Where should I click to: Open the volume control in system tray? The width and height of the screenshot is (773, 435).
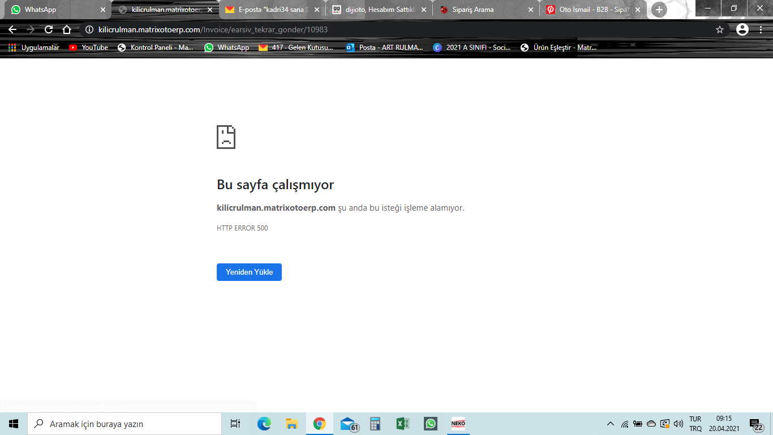678,424
